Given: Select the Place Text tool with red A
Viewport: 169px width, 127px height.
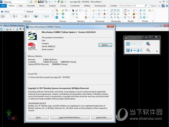Looking at the screenshot, I should pos(104,14).
